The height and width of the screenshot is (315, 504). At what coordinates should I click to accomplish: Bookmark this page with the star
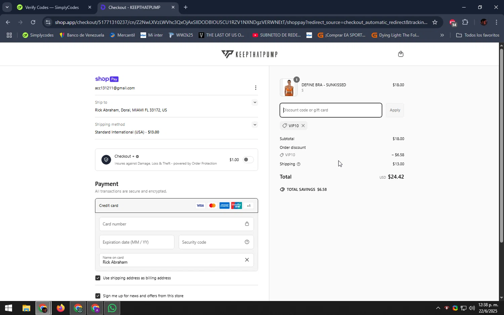[435, 22]
